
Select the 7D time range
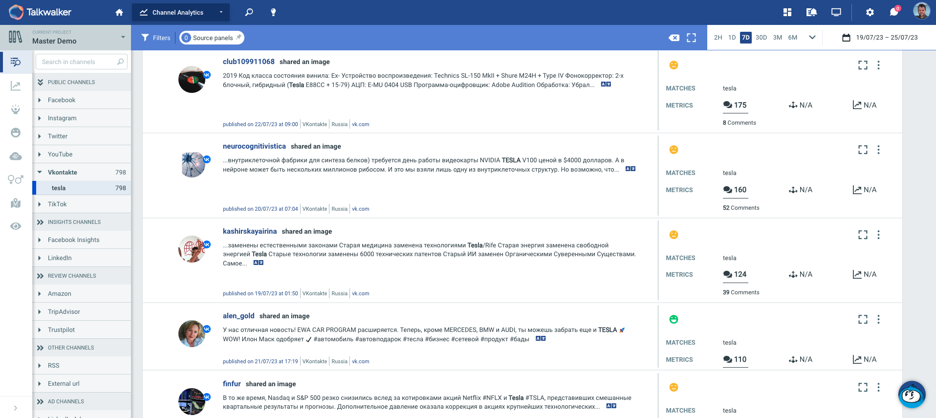pos(745,38)
